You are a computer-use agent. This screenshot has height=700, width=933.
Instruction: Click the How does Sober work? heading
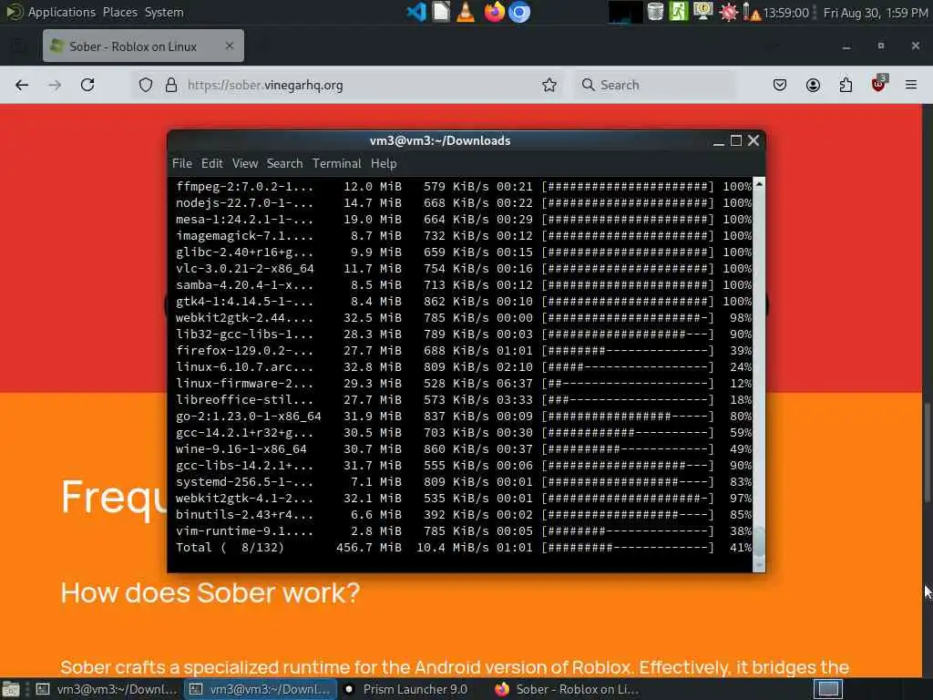tap(210, 592)
